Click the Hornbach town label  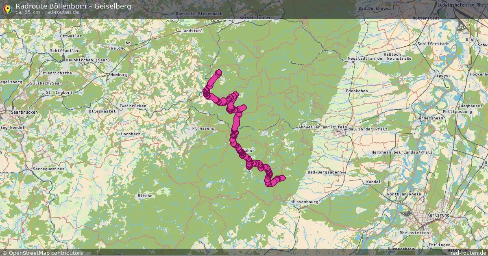[x=131, y=134]
